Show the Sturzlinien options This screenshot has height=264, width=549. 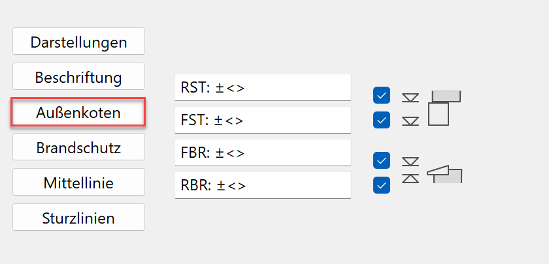(x=79, y=218)
